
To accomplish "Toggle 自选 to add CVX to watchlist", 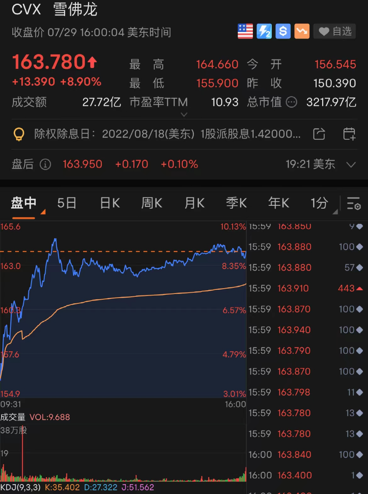I will click(334, 31).
